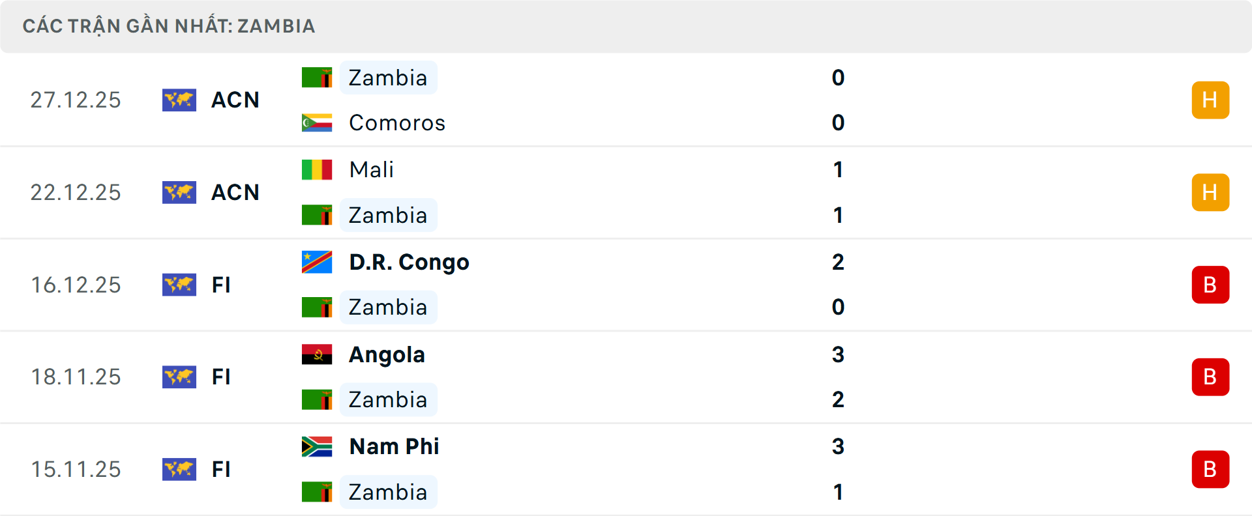1252x516 pixels.
Task: Click the Mali flag icon
Action: click(x=318, y=169)
